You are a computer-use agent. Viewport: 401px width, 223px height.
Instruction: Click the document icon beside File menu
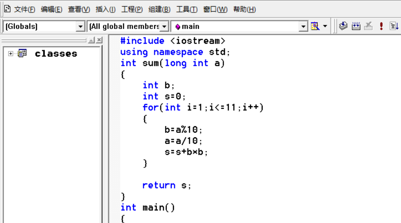8,9
